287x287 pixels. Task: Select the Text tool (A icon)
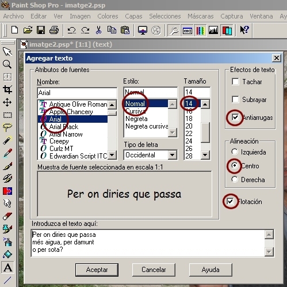7,267
